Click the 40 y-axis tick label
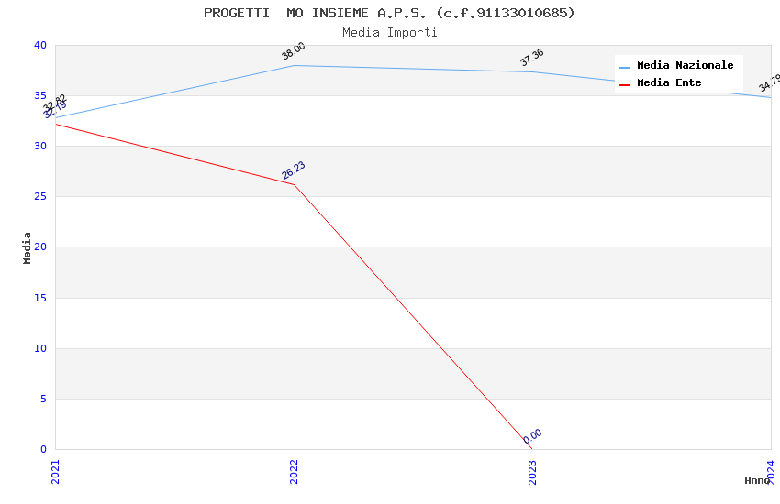780x504 pixels. [x=39, y=46]
